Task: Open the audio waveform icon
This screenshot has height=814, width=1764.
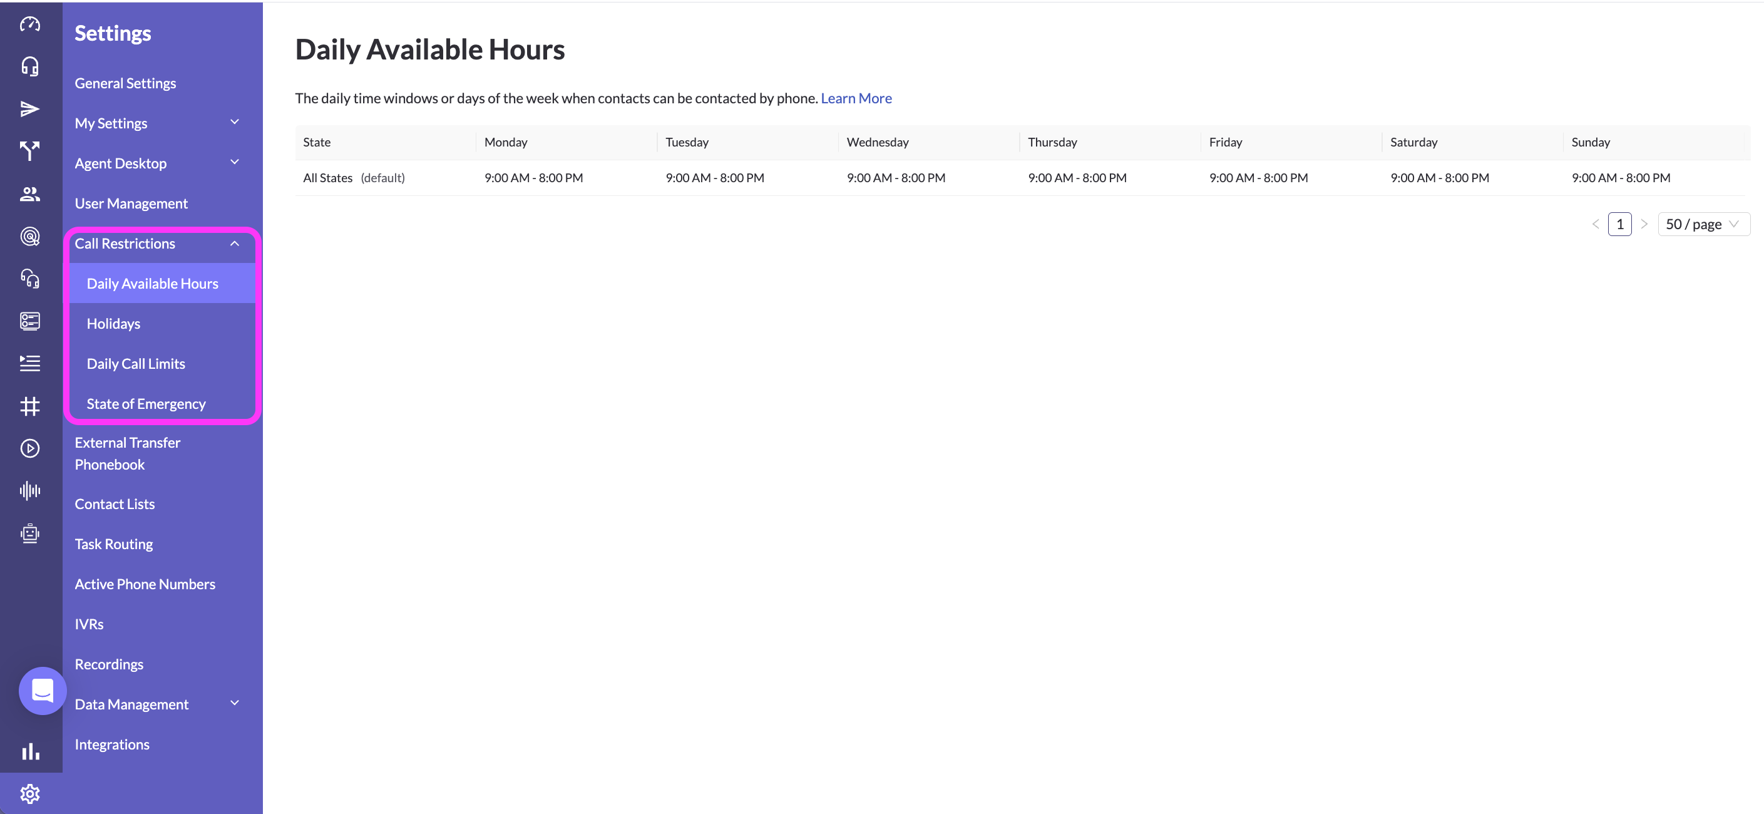Action: click(x=29, y=491)
